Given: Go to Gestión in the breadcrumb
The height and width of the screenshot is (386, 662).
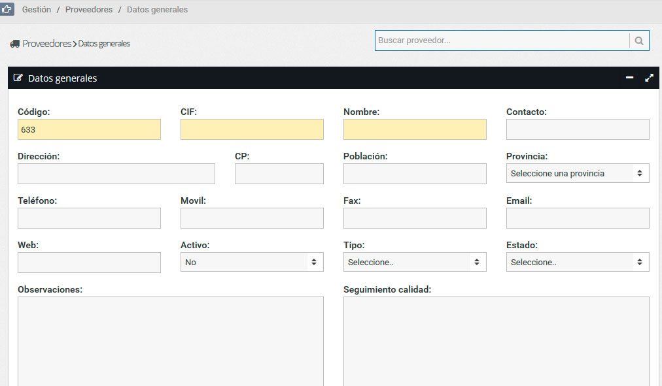Looking at the screenshot, I should click(x=37, y=9).
